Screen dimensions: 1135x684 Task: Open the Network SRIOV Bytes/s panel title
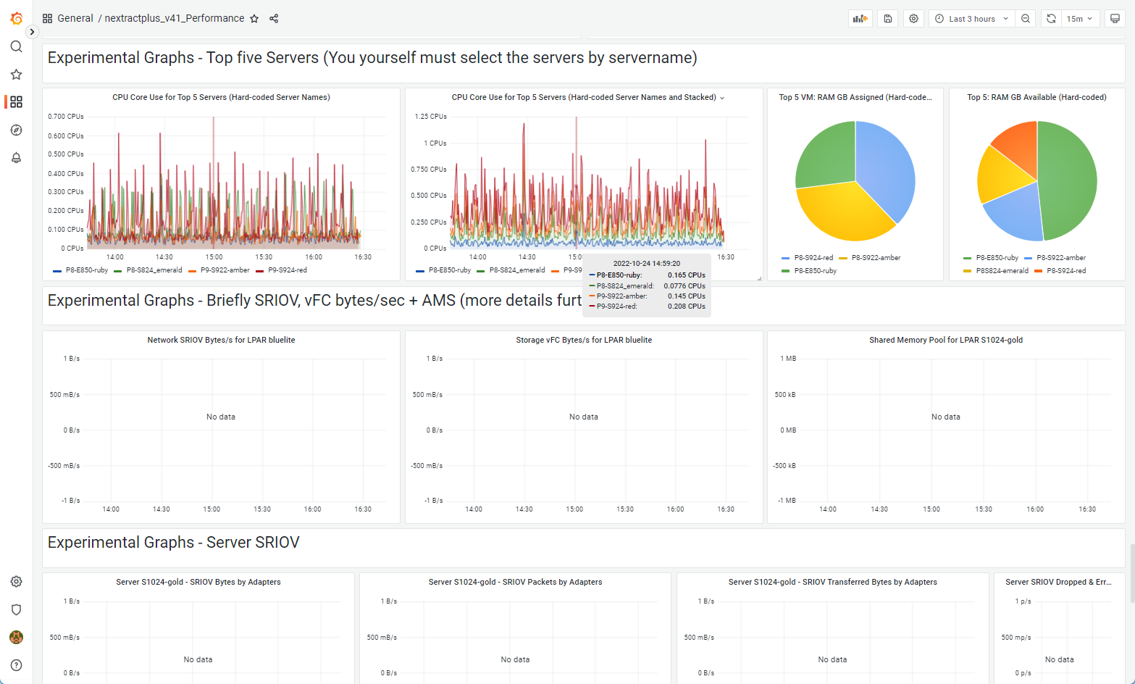click(x=221, y=340)
